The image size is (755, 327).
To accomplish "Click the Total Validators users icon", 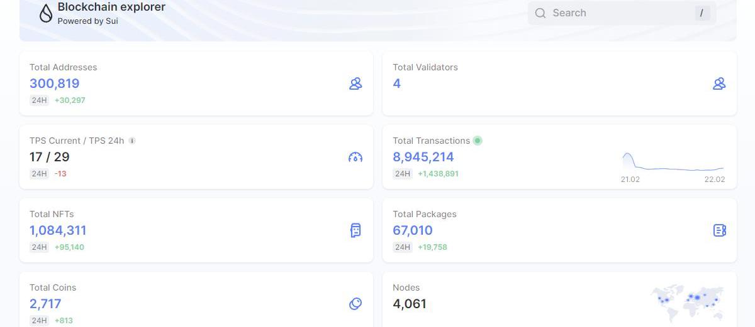I will tap(719, 83).
